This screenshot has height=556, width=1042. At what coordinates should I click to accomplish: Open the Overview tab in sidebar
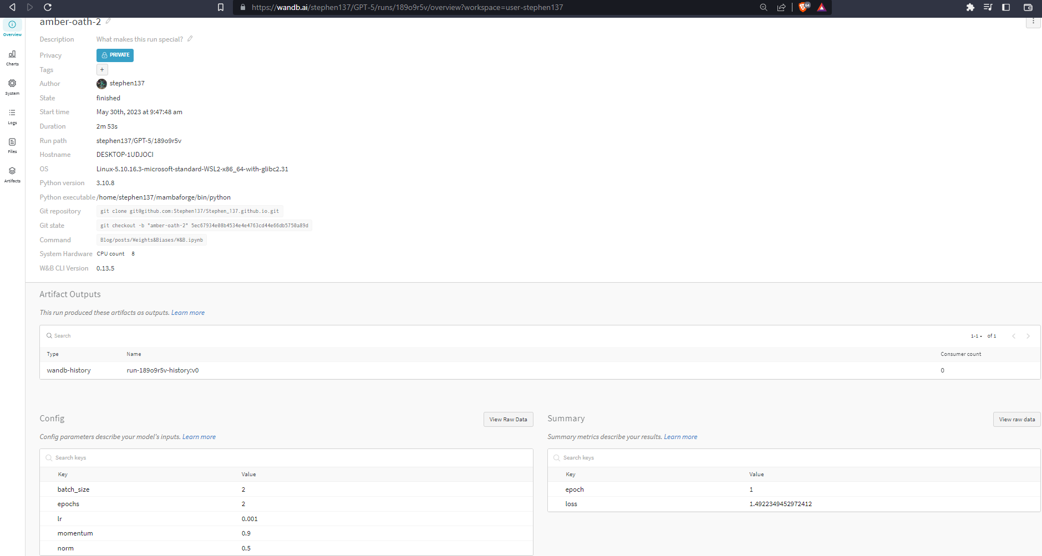(12, 28)
